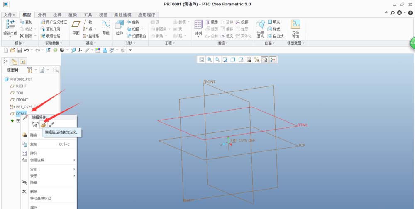Click the 自由式 freestyle tool
415x209 pixels.
(276, 36)
